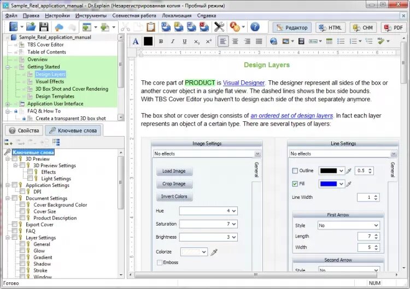Viewport: 410px width, 289px height.
Task: Open settings via wrench and screwdriver icon
Action: pyautogui.click(x=219, y=27)
